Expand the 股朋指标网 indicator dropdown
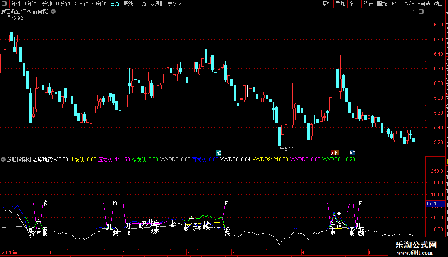The height and width of the screenshot is (257, 448). pyautogui.click(x=3, y=159)
